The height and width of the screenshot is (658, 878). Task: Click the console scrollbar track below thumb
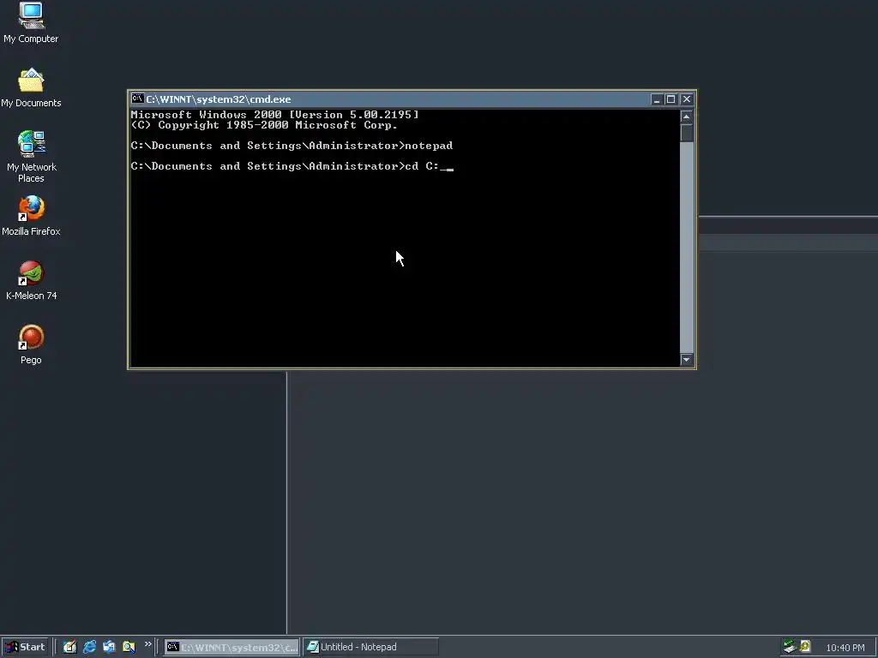tap(687, 248)
